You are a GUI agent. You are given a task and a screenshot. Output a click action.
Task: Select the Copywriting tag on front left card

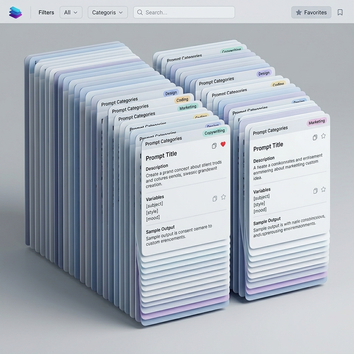(x=214, y=132)
